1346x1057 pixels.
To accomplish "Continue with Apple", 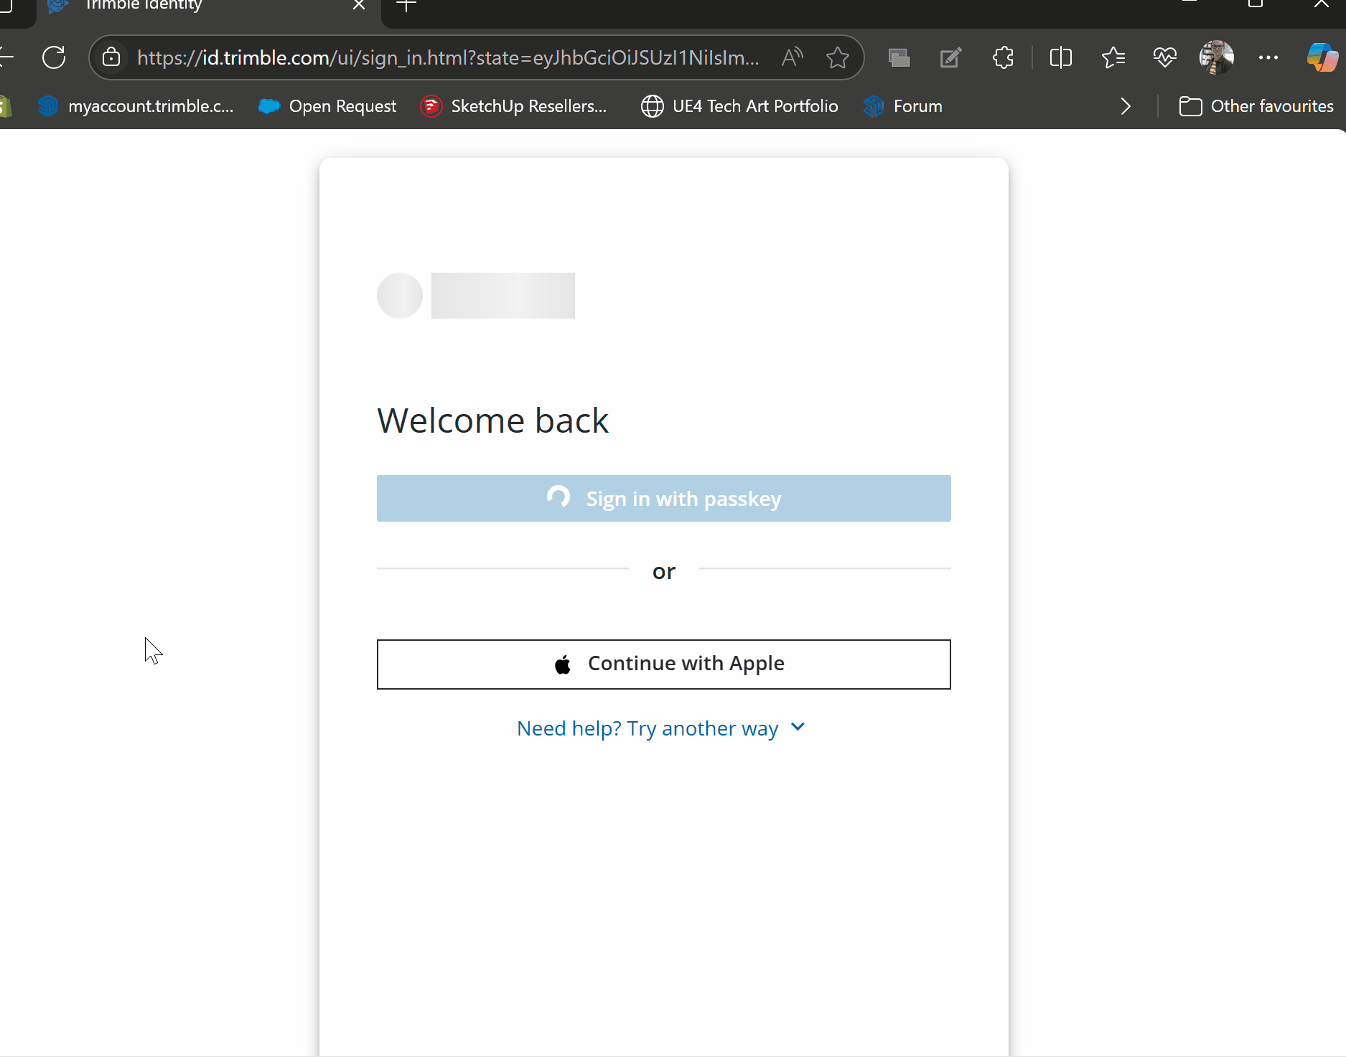I will (663, 664).
